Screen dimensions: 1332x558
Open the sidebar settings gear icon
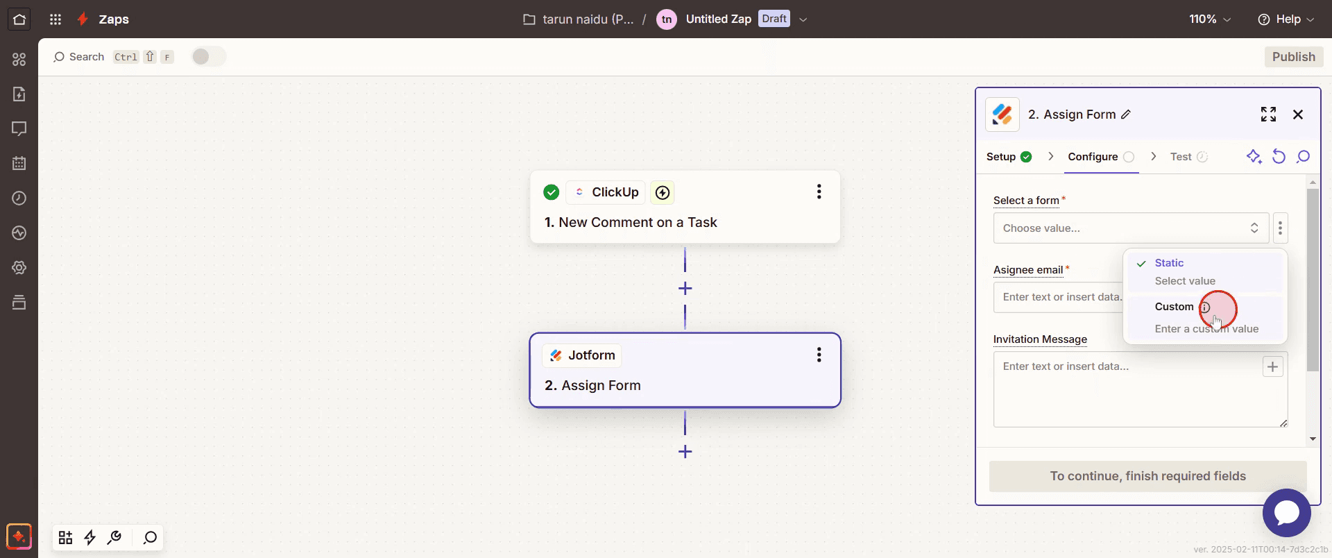(x=19, y=268)
